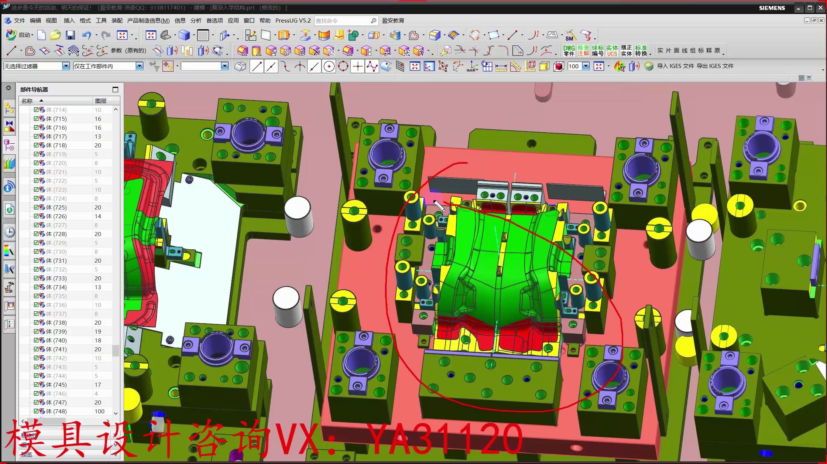Screen dimensions: 827x464
Task: Open the 插入 menu
Action: click(x=69, y=20)
